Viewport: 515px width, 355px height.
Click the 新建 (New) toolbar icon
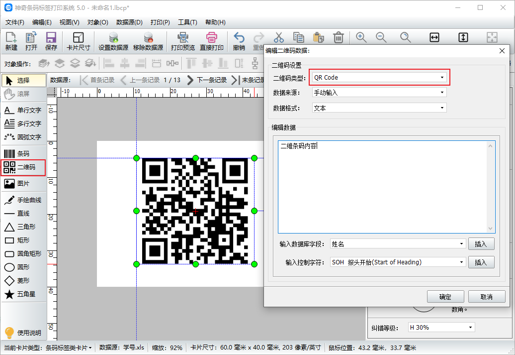pyautogui.click(x=11, y=41)
